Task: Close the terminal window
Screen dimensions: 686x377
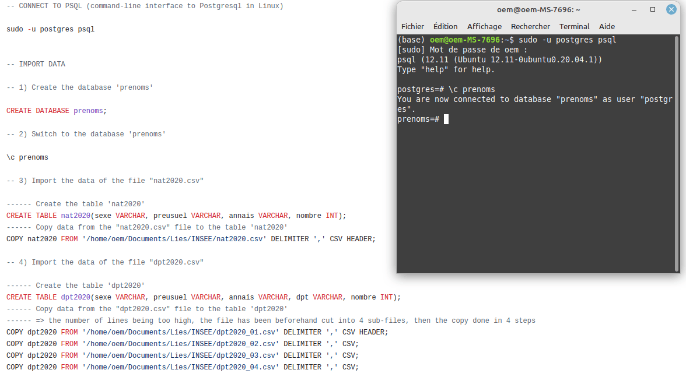Action: click(x=671, y=9)
